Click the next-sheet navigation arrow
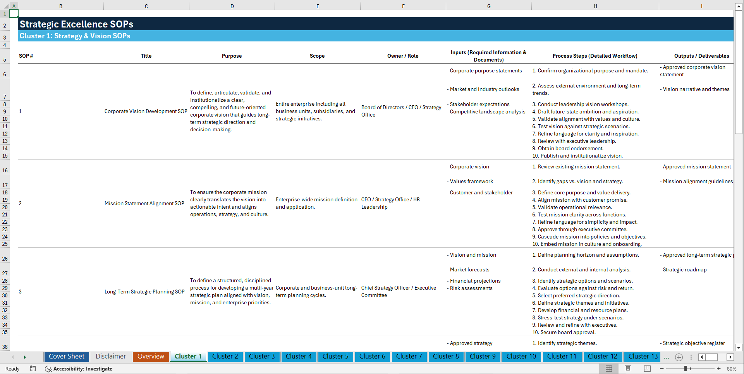This screenshot has height=374, width=744. pyautogui.click(x=25, y=357)
